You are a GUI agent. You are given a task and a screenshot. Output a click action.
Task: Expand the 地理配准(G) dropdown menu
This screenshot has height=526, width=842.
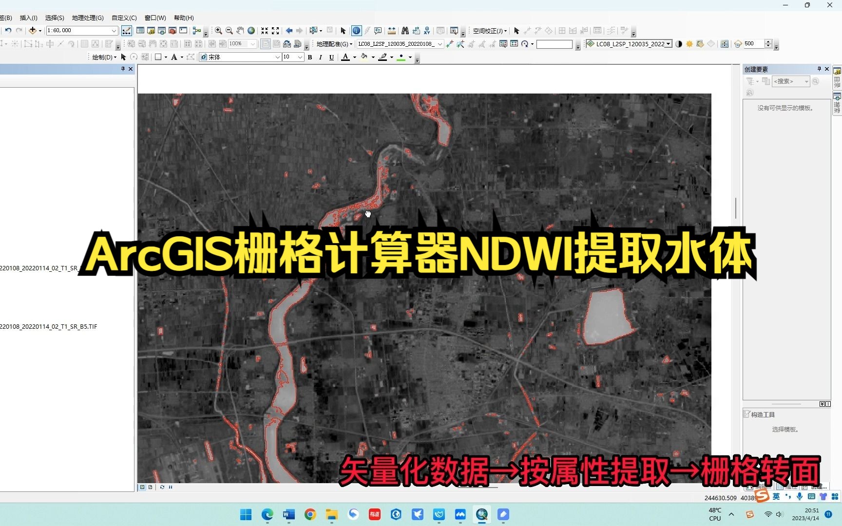[x=334, y=44]
